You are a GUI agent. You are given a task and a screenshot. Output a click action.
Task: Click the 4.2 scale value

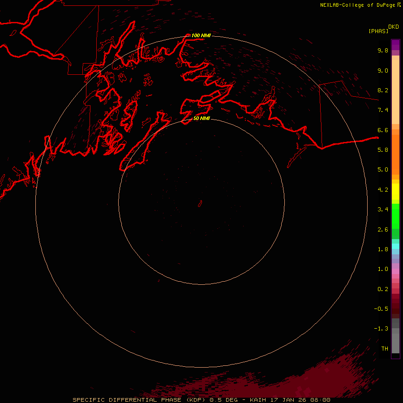point(383,190)
